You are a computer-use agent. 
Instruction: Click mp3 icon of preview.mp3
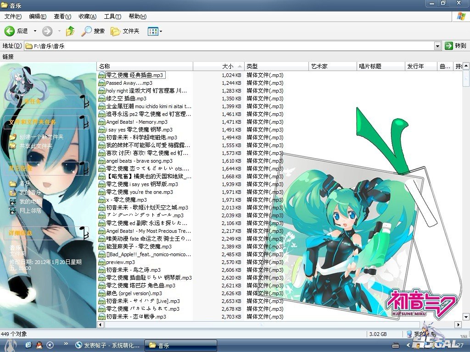[102, 262]
